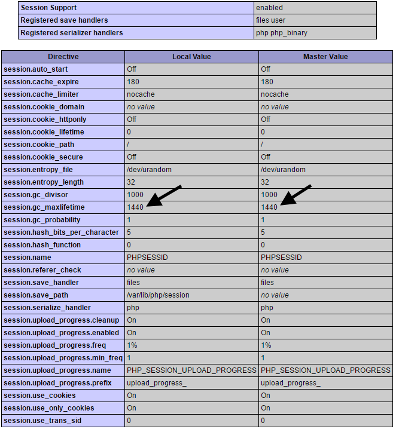Click the master value 1000 for gc_divisor

click(269, 195)
